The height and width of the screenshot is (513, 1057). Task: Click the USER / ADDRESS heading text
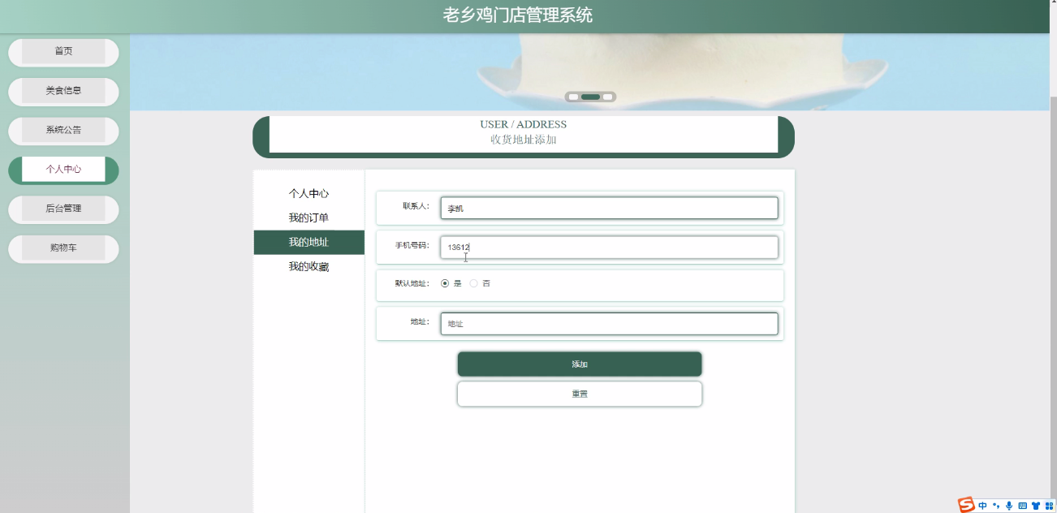point(524,125)
